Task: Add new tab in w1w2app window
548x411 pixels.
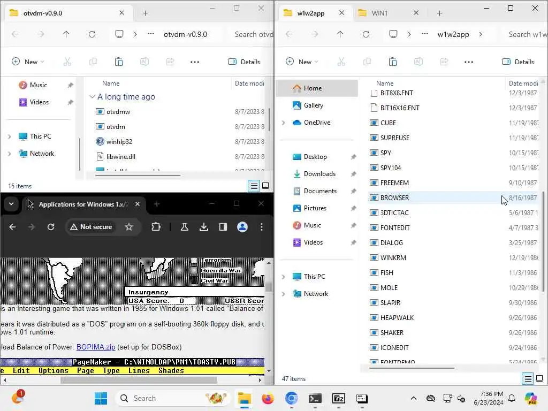Action: pyautogui.click(x=440, y=13)
